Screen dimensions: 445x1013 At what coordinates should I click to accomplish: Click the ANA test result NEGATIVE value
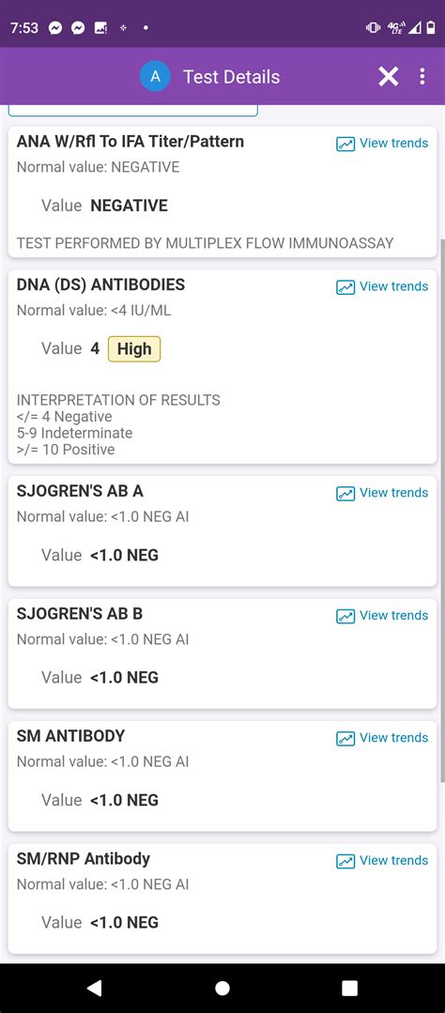130,207
